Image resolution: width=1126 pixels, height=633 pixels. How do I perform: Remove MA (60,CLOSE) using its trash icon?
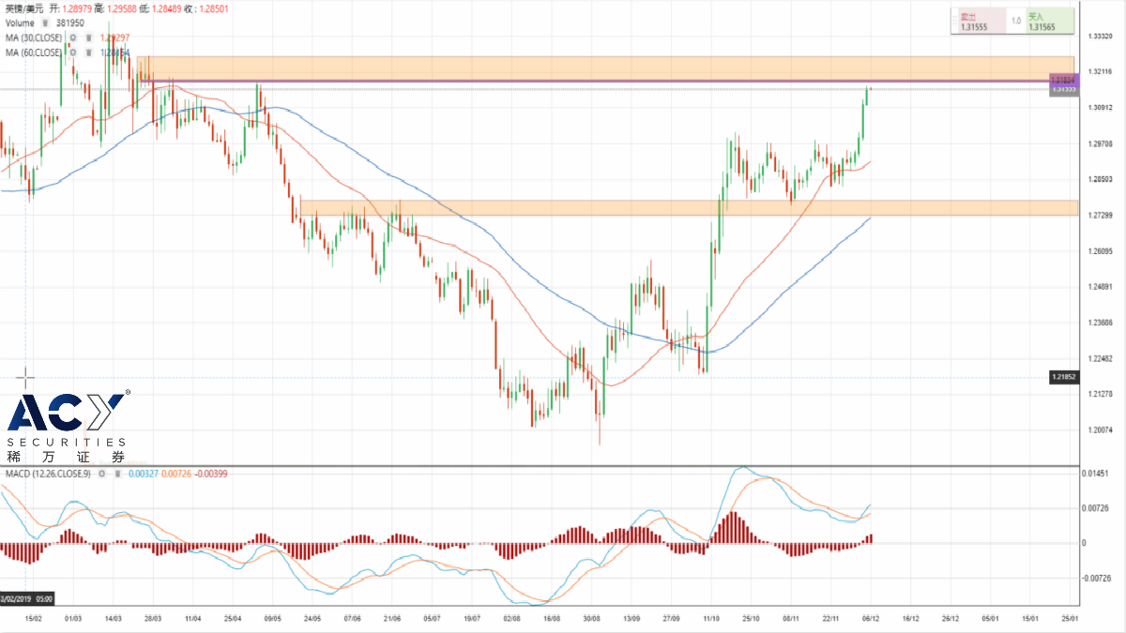pyautogui.click(x=87, y=53)
